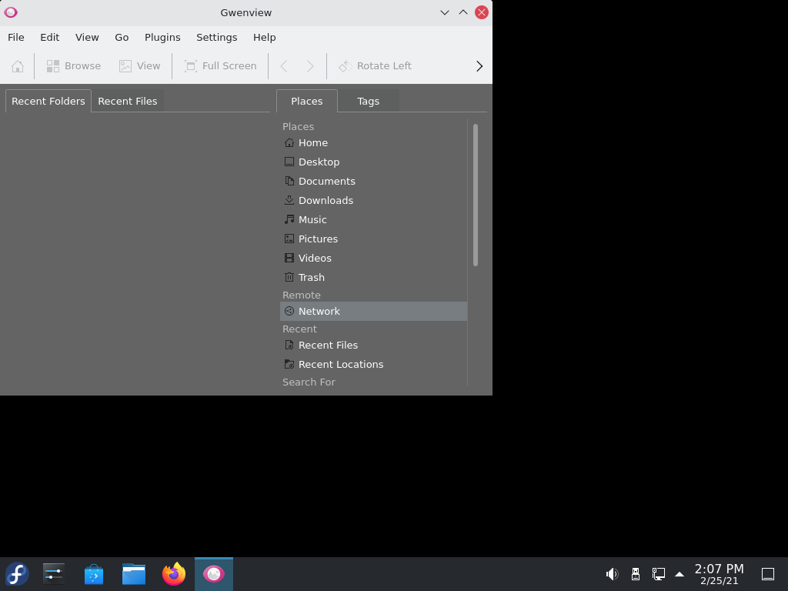
Task: Launch Discover software center from taskbar
Action: click(x=94, y=574)
